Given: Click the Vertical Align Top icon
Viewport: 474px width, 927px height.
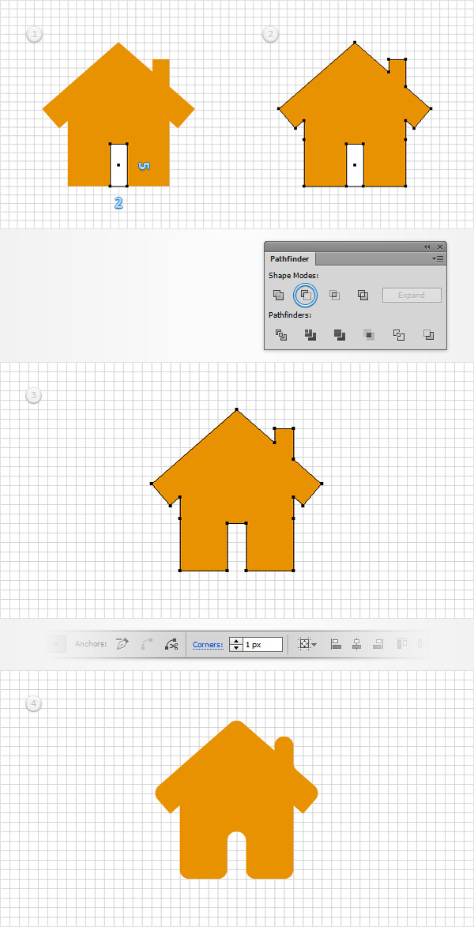Looking at the screenshot, I should [x=401, y=644].
